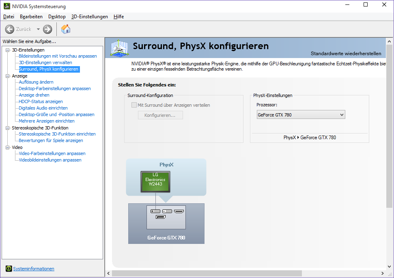Minimize the NVIDIA Systemsteuerung window
Image resolution: width=394 pixels, height=278 pixels.
point(347,4)
